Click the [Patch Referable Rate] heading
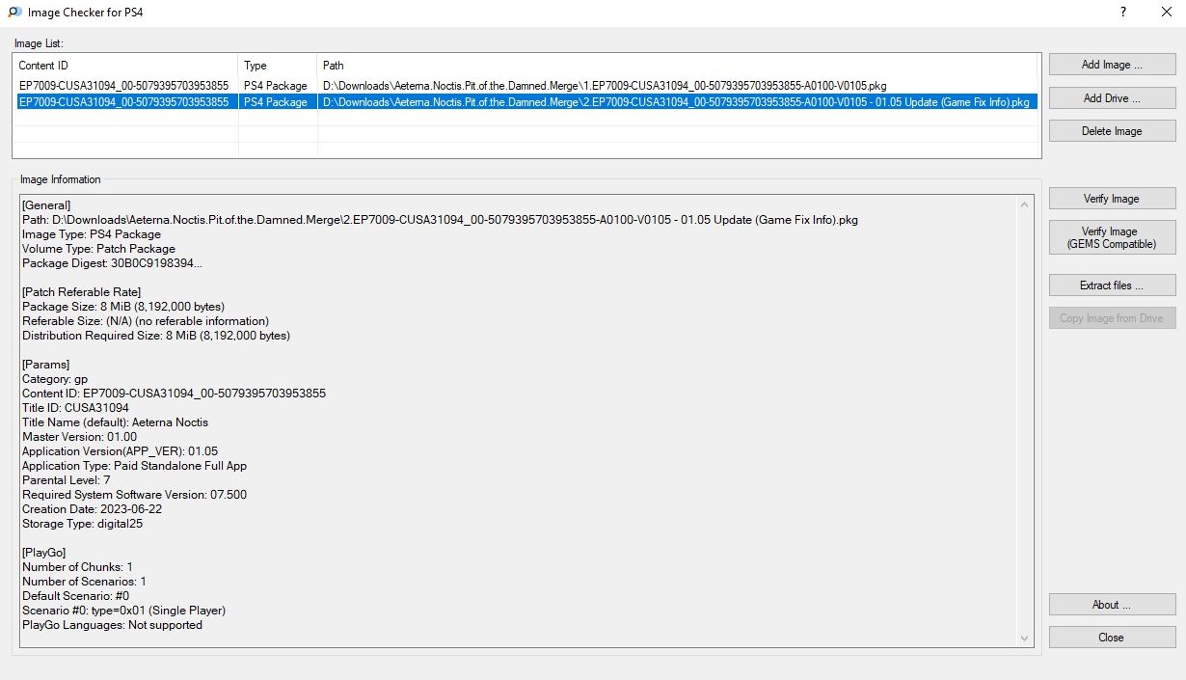Screen dimensions: 1186x680 pyautogui.click(x=82, y=292)
